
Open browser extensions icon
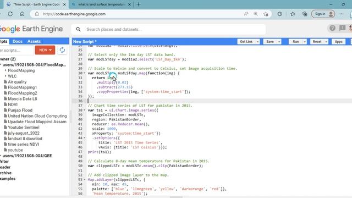(x=279, y=14)
